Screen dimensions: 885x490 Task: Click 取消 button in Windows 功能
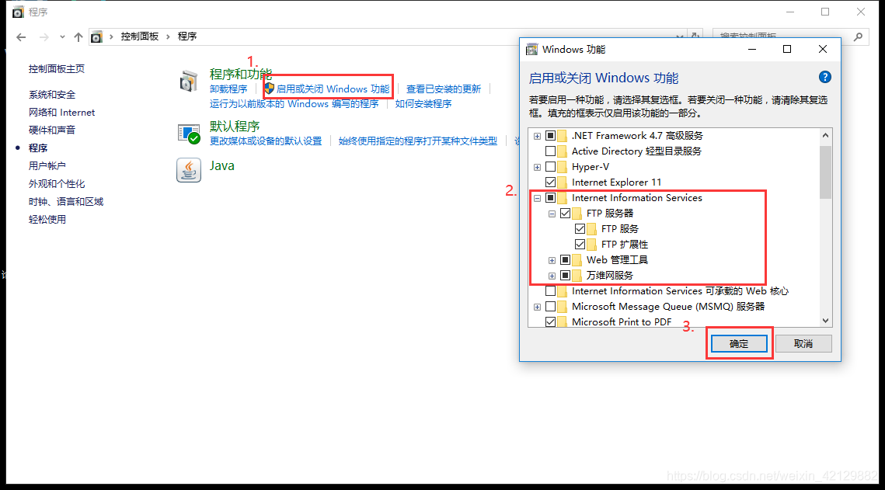coord(803,343)
